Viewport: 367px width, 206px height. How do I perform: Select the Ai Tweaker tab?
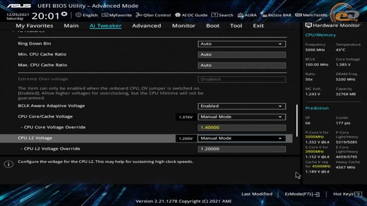[105, 26]
